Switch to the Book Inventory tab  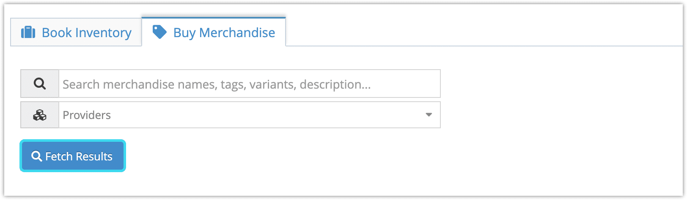(76, 32)
